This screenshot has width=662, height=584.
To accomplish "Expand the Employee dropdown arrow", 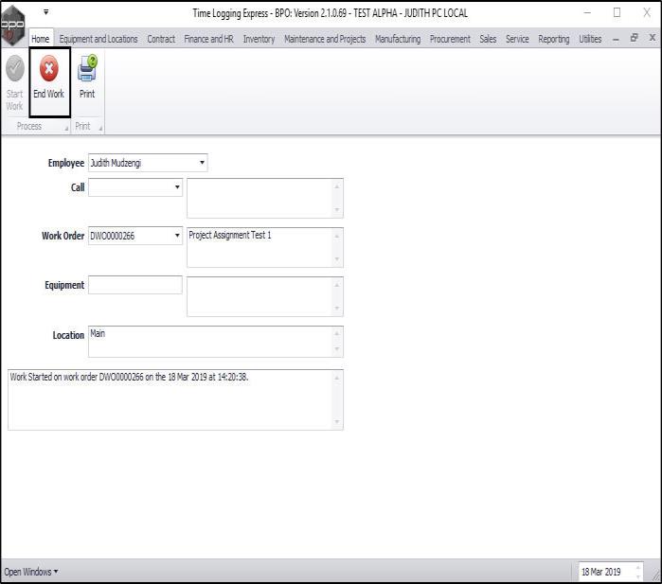I will click(x=202, y=163).
